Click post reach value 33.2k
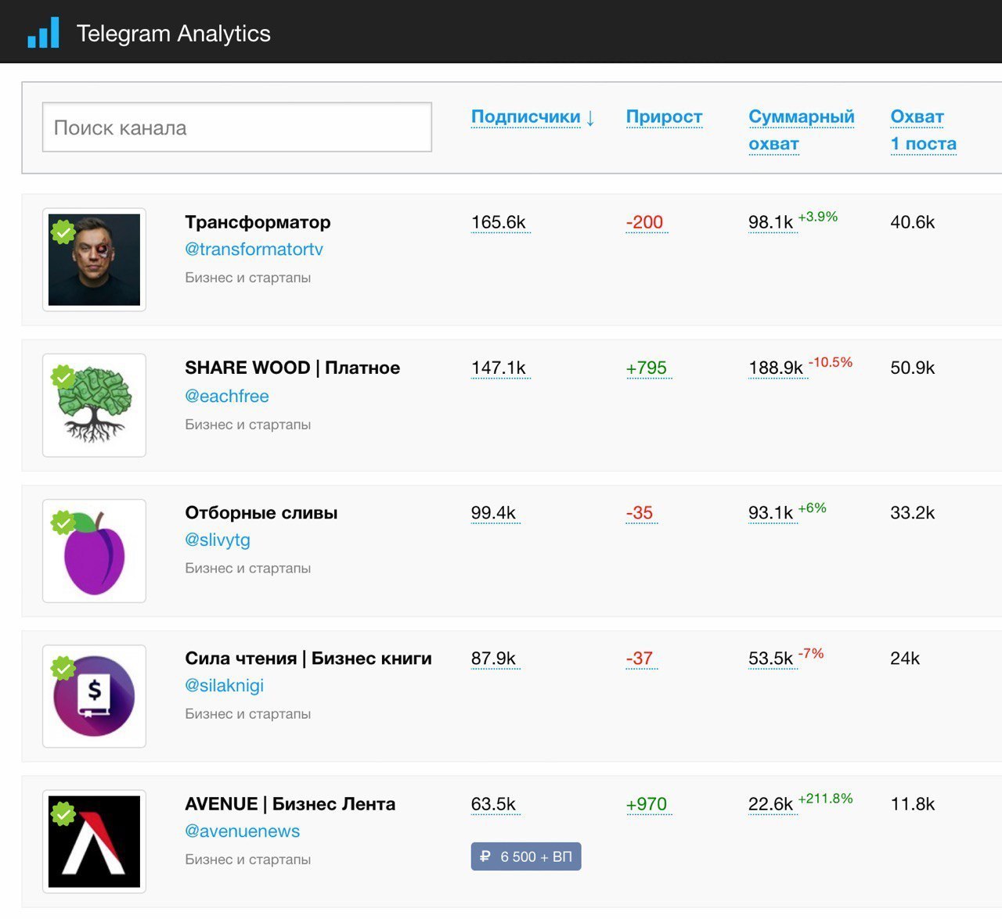The width and height of the screenshot is (1002, 919). click(913, 513)
